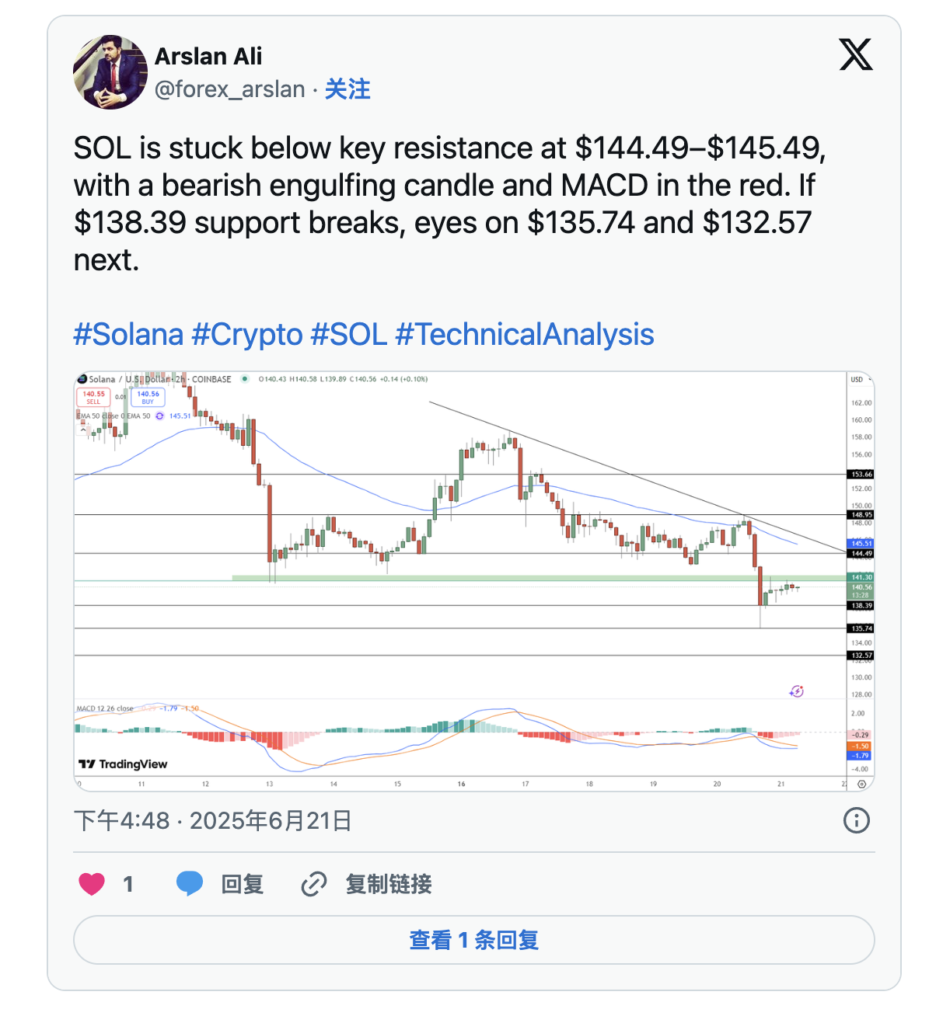Click the tweet timestamp 下午4:48 · 2025年6月21日
The width and height of the screenshot is (936, 1016).
click(x=213, y=820)
